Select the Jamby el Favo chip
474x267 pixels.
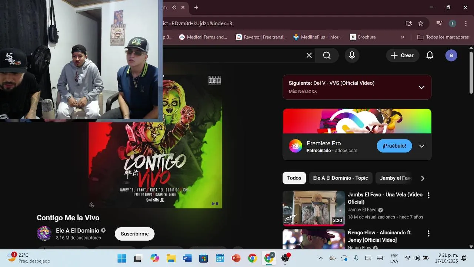[395, 178]
